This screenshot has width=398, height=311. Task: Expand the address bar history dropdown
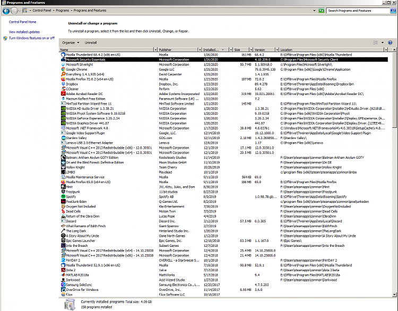[x=314, y=11]
